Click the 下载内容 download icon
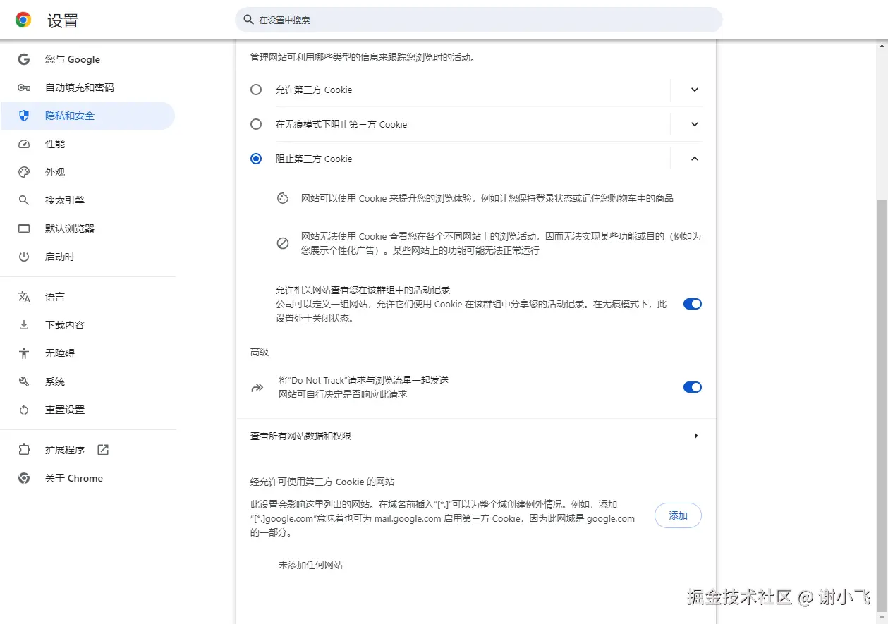Viewport: 888px width, 624px height. coord(23,325)
